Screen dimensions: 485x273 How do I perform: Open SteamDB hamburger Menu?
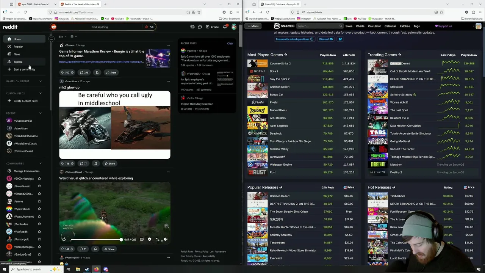point(252,26)
